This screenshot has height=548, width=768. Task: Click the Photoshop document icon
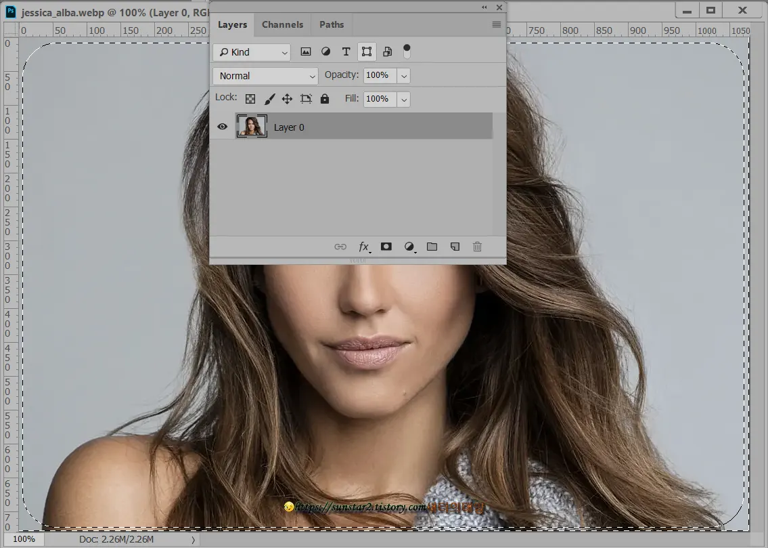[x=11, y=12]
